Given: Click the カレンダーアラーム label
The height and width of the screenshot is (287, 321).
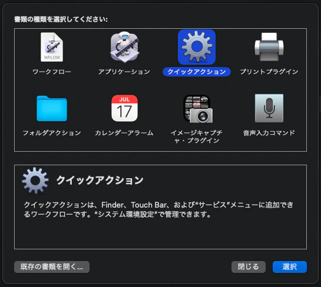Looking at the screenshot, I should pos(124,133).
